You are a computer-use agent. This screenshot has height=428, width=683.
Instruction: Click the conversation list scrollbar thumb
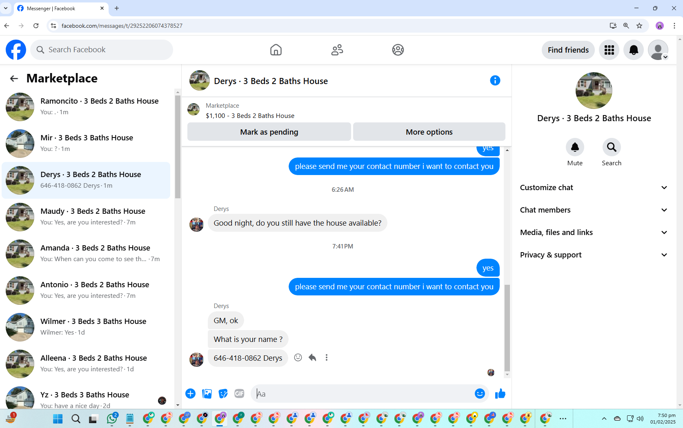click(178, 147)
